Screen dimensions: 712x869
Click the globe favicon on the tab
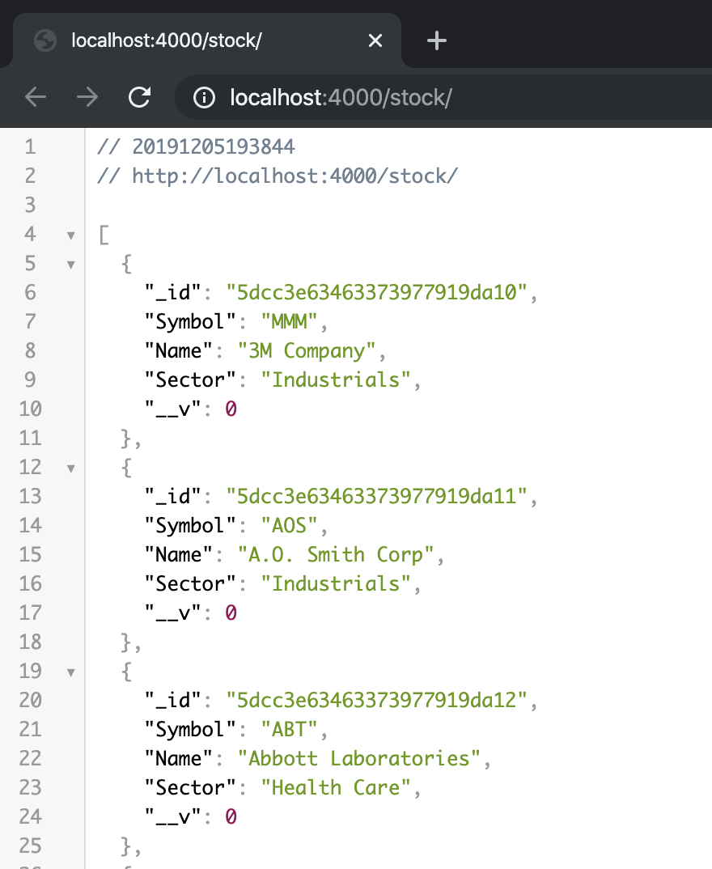click(x=44, y=40)
